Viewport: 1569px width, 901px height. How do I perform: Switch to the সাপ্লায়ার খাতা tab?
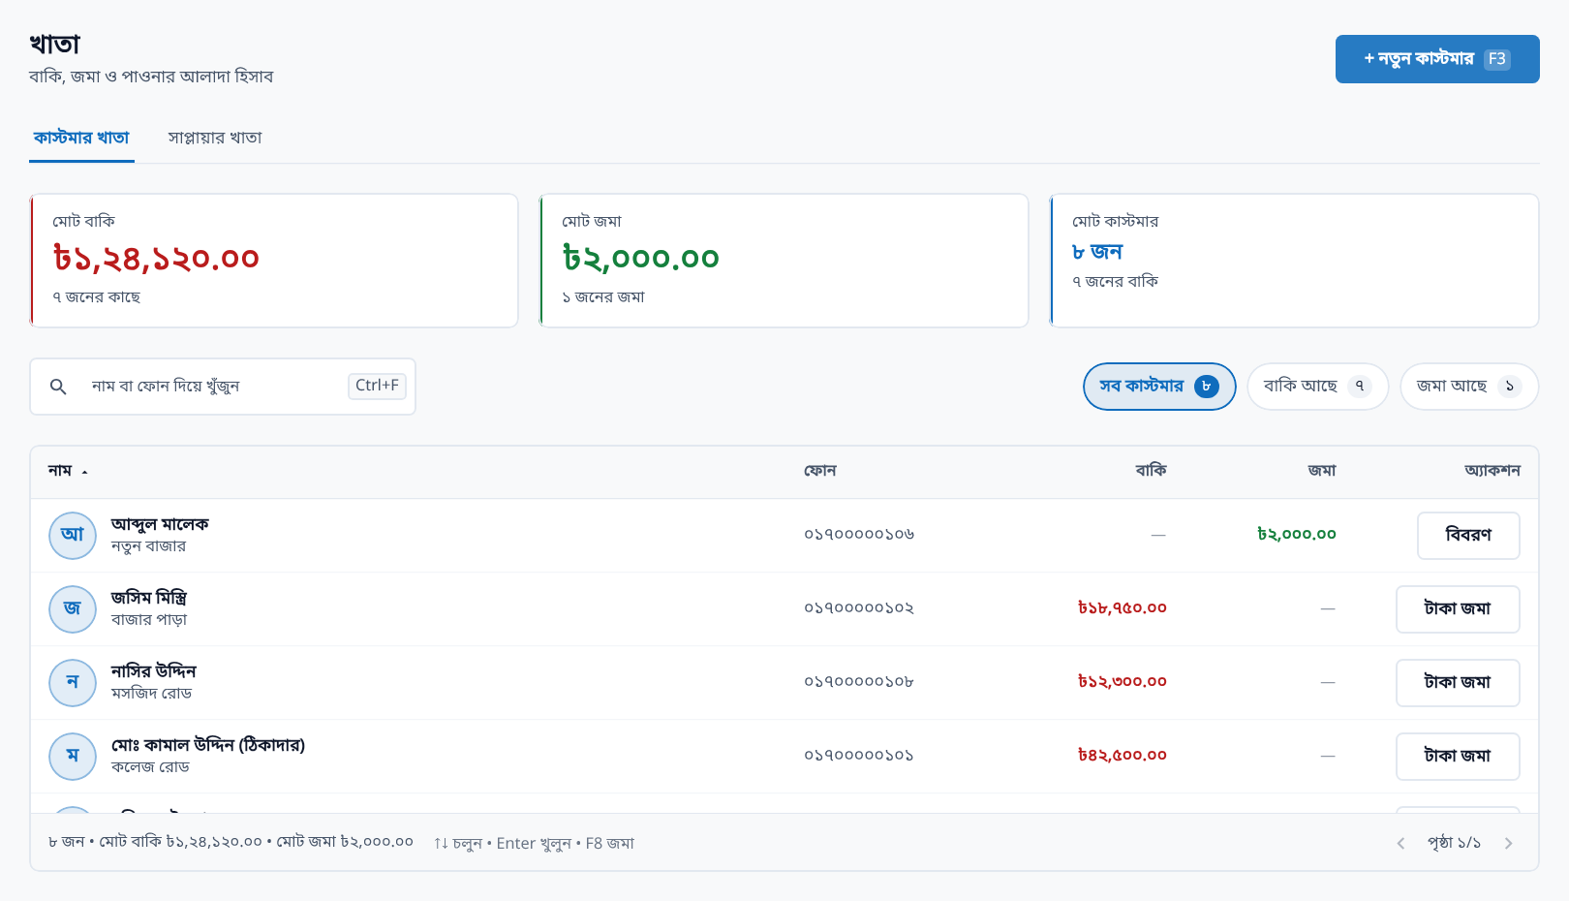[215, 138]
